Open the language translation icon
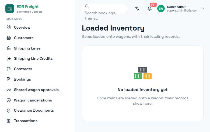210x132 pixels. (x=137, y=9)
